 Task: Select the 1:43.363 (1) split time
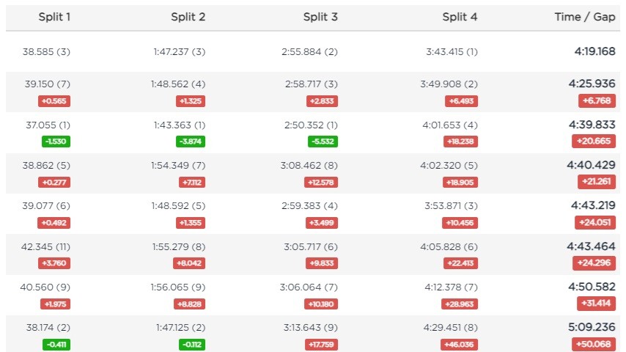180,125
